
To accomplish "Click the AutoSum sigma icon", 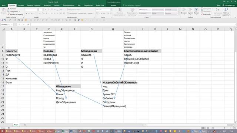I will pyautogui.click(x=202, y=9).
